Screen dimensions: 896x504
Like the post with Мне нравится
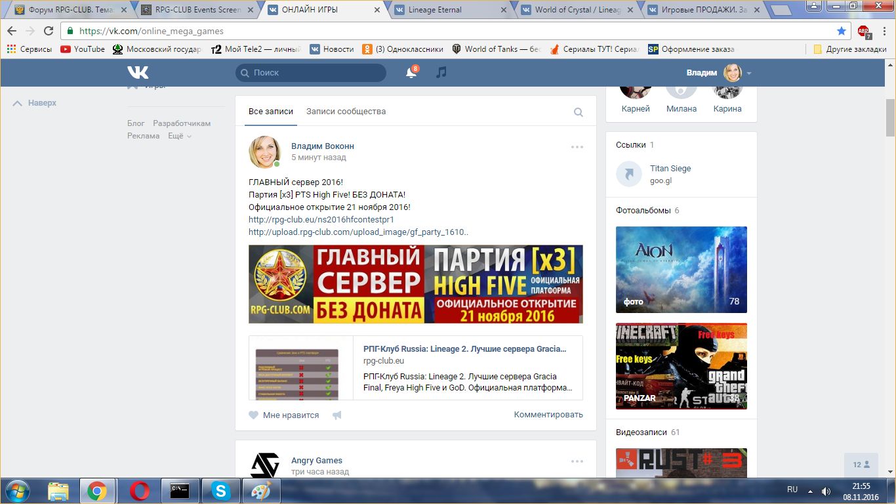click(x=284, y=415)
